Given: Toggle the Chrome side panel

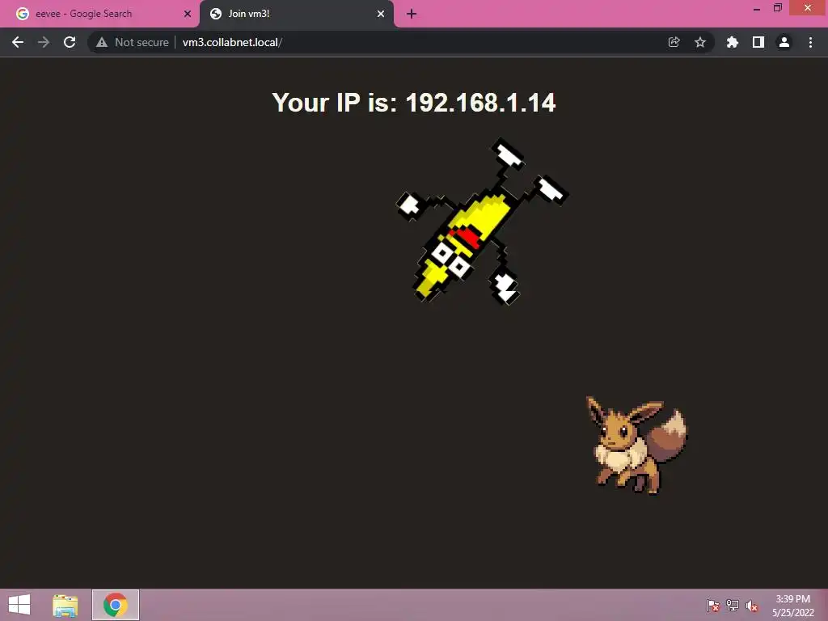Looking at the screenshot, I should pyautogui.click(x=758, y=42).
